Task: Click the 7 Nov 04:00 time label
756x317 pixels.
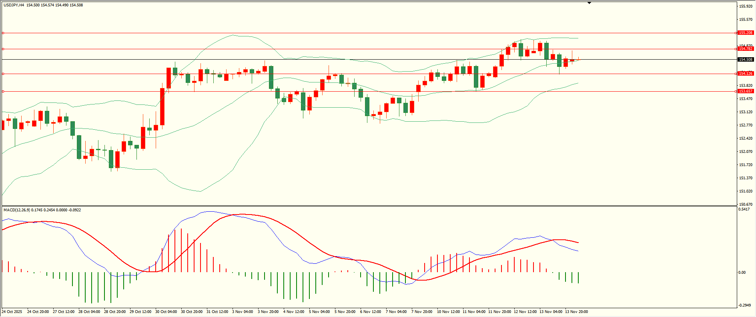Action: pos(396,312)
